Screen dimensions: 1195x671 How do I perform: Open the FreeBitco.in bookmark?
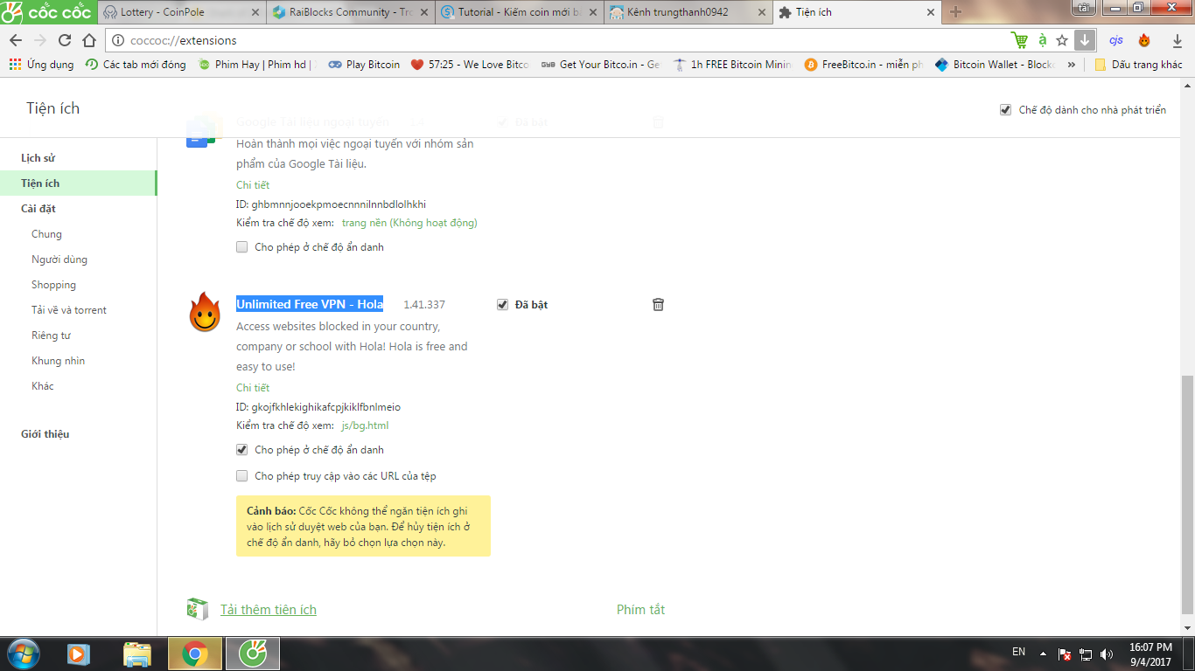(864, 65)
